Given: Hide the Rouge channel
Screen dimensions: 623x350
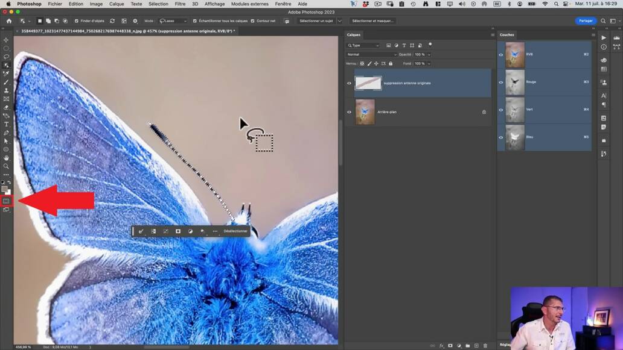Looking at the screenshot, I should [x=500, y=82].
